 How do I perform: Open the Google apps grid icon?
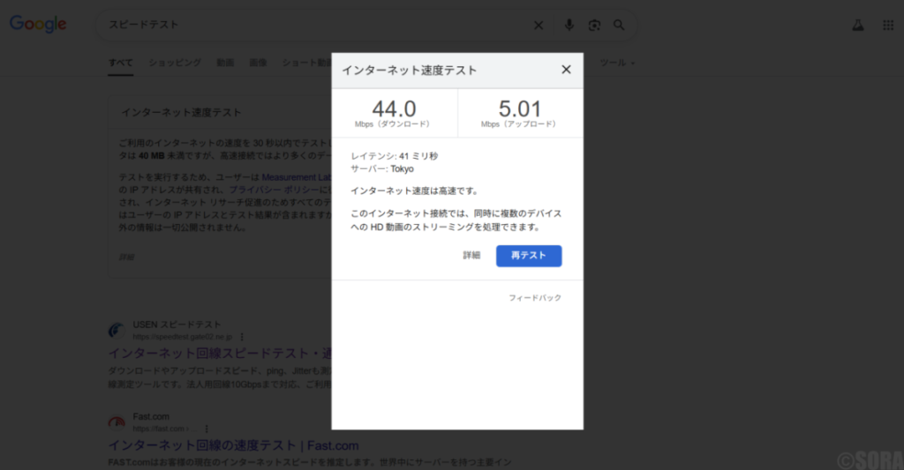888,25
